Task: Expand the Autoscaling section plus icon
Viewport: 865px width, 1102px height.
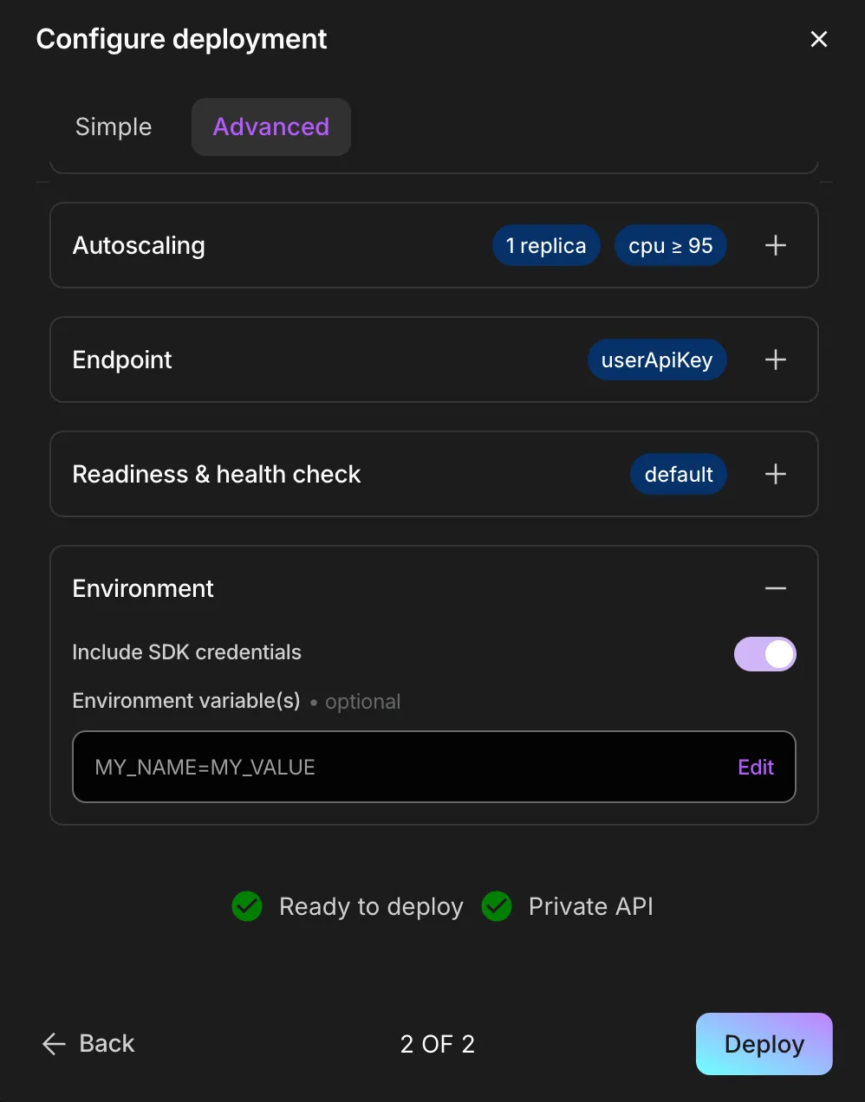Action: pos(776,245)
